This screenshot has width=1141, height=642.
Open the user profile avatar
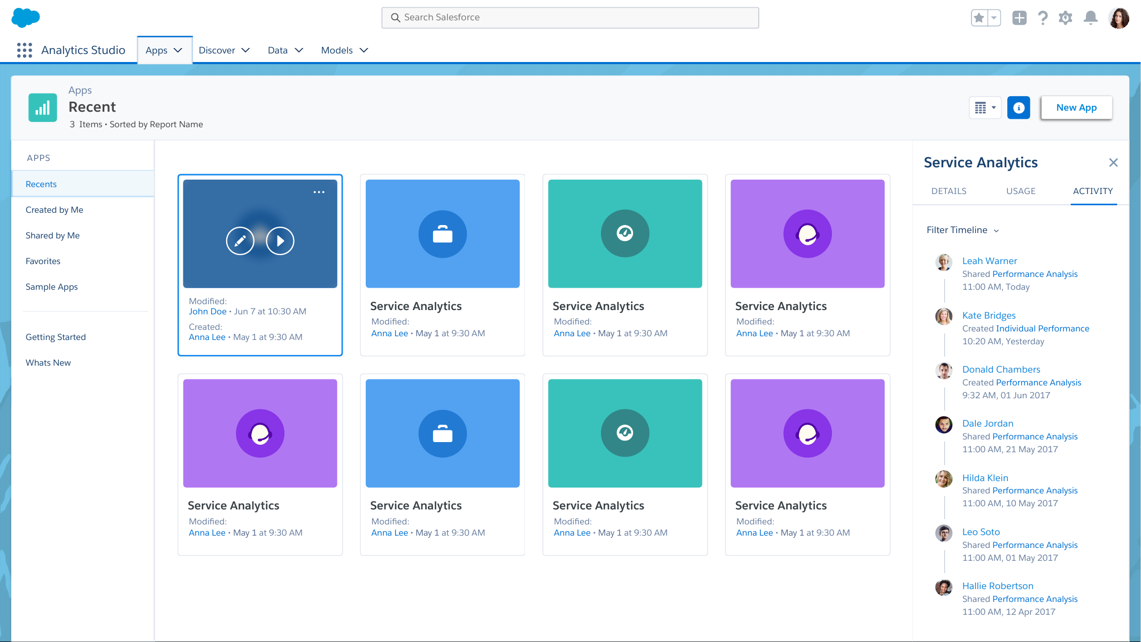tap(1119, 18)
